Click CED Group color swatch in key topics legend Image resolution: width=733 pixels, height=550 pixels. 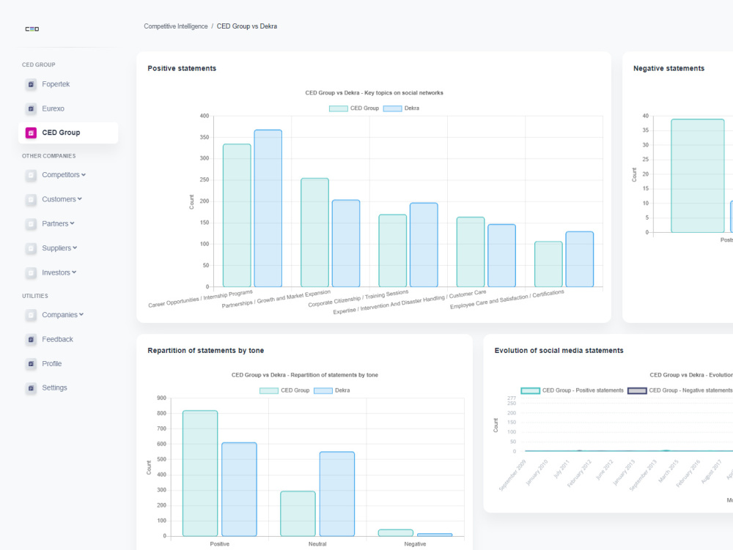click(x=339, y=108)
